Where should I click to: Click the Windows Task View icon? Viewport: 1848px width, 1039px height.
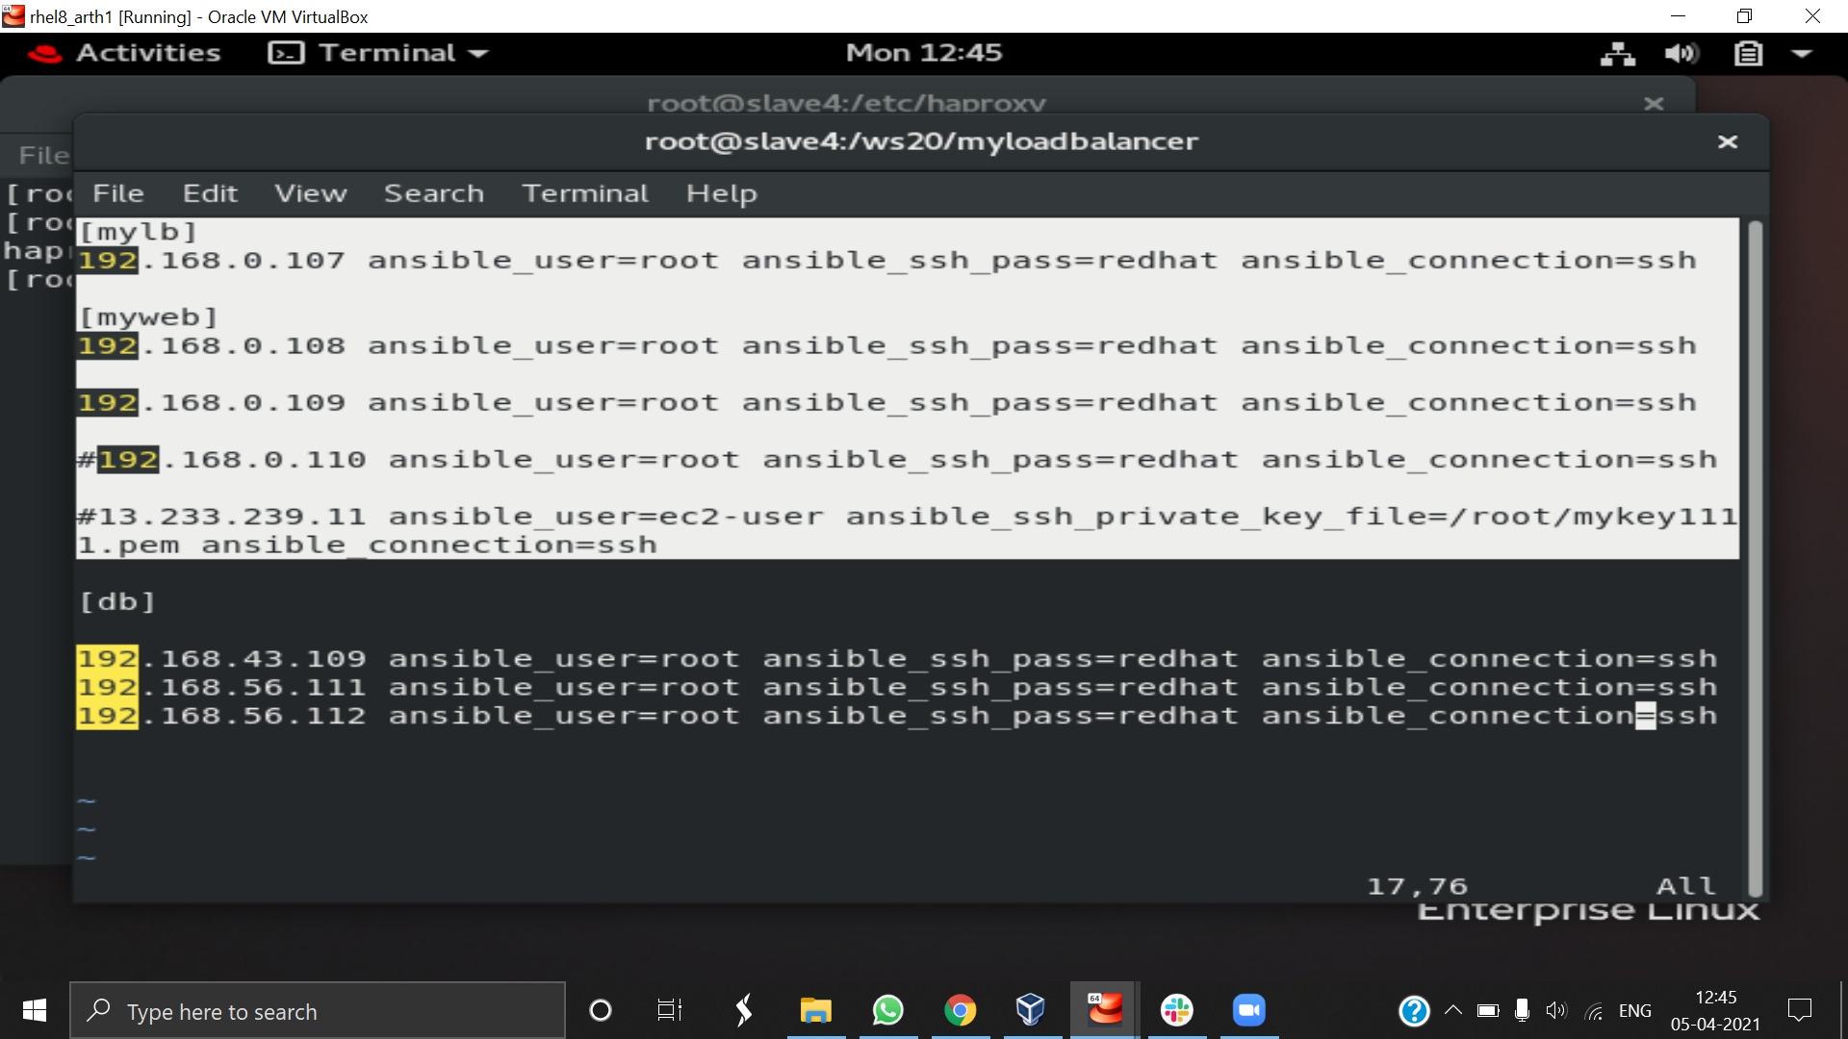click(669, 1010)
